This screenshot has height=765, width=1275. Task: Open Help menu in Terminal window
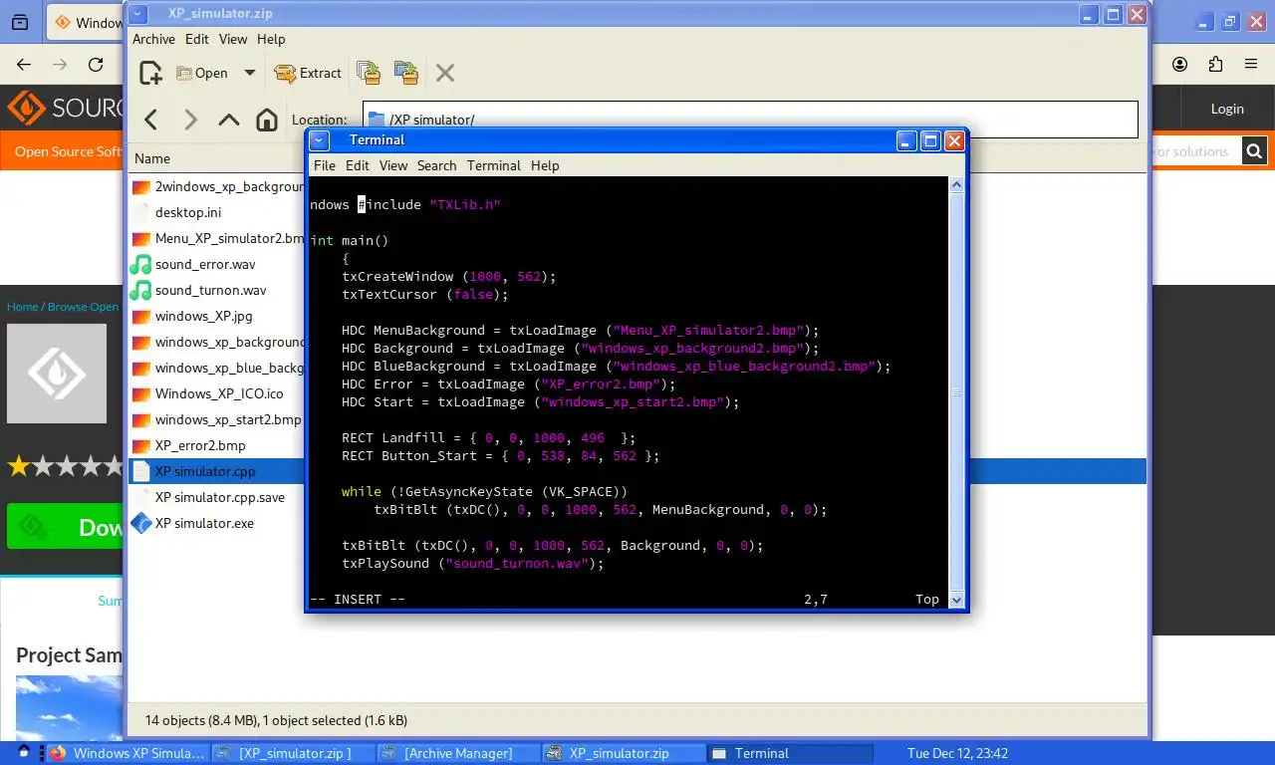[x=545, y=165]
